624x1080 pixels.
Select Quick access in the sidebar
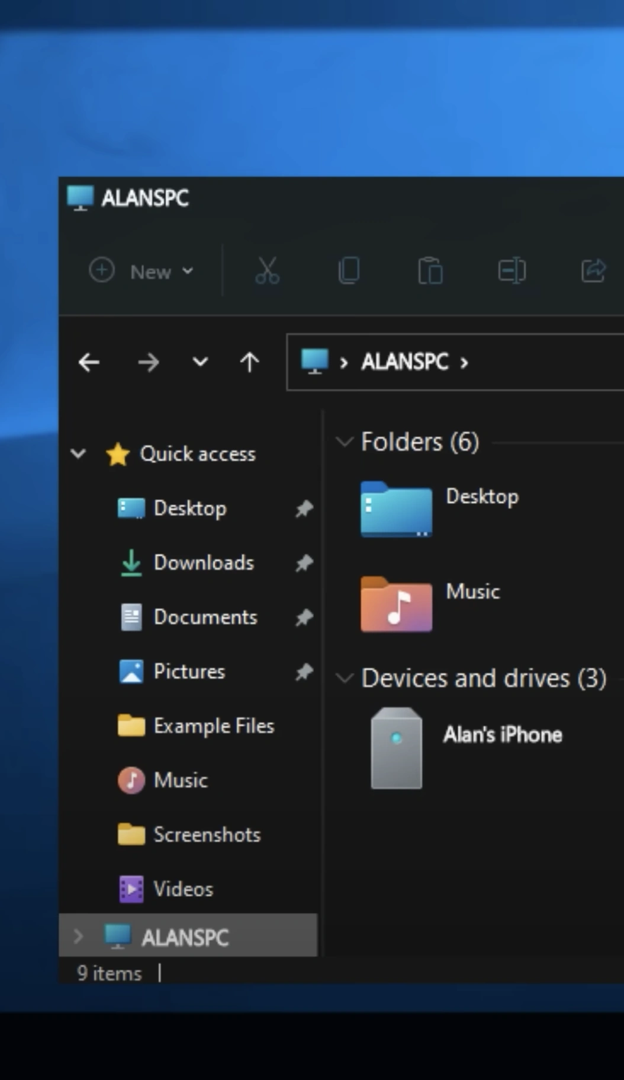(198, 454)
